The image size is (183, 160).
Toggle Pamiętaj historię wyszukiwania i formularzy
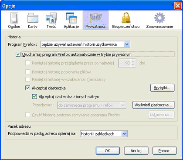pos(28,79)
